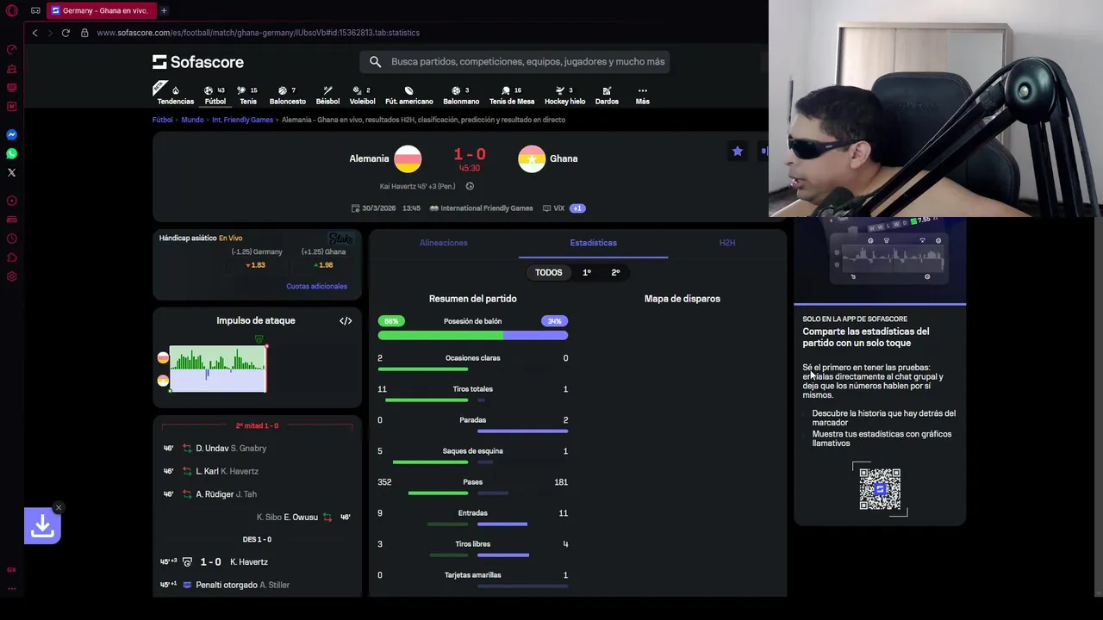
Task: Dismiss the download app popup
Action: 59,507
